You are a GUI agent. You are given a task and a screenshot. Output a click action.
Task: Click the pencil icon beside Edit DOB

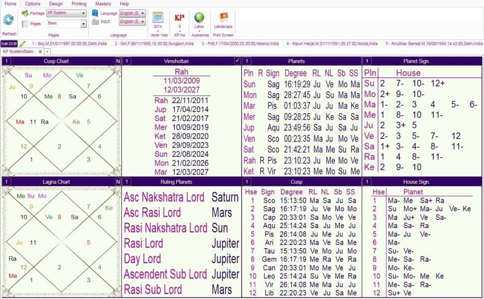point(22,44)
